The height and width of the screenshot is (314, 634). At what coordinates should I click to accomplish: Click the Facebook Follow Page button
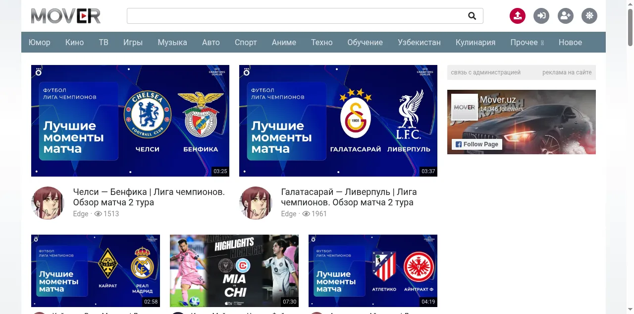pos(476,144)
